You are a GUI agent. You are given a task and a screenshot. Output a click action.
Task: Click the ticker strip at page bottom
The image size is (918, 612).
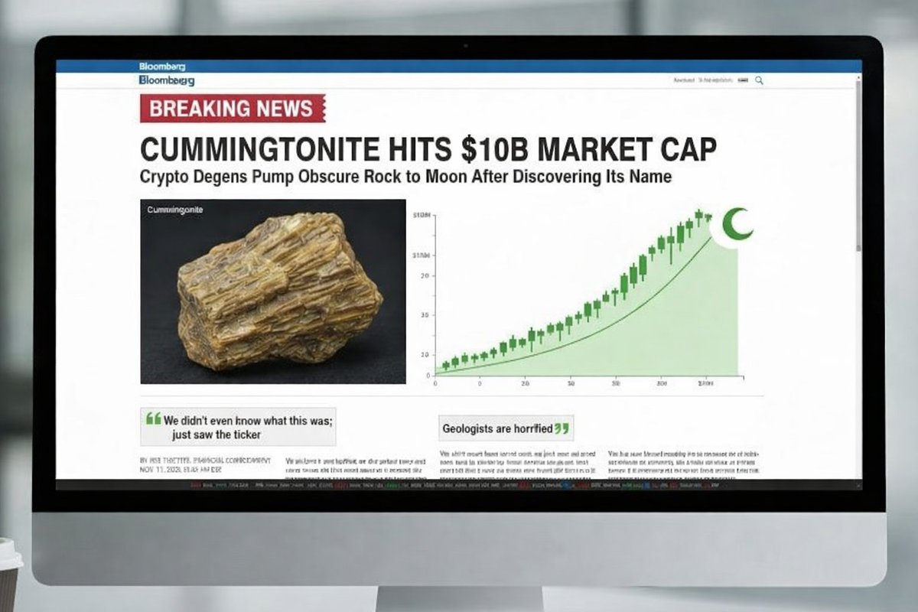(x=459, y=485)
